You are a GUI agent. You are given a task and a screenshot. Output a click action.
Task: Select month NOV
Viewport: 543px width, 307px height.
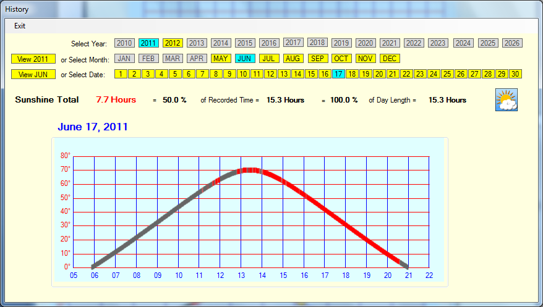366,59
